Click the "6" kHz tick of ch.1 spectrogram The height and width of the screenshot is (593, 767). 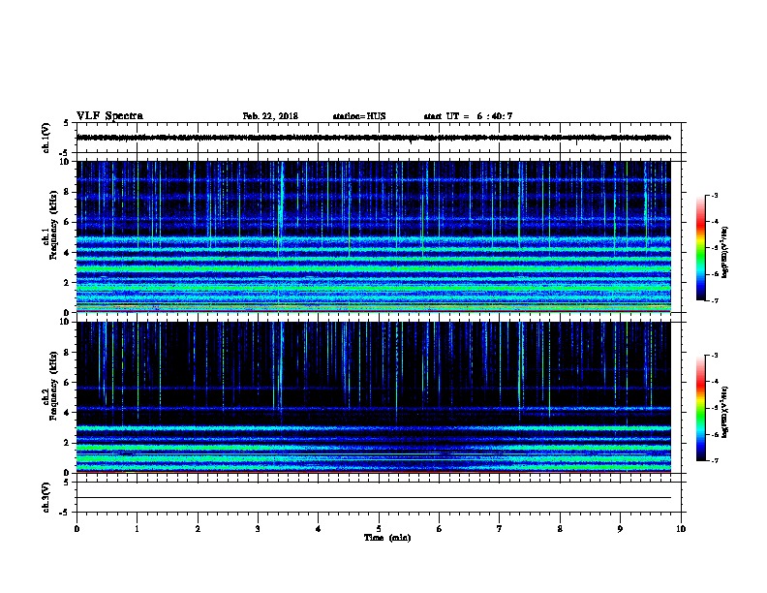67,222
